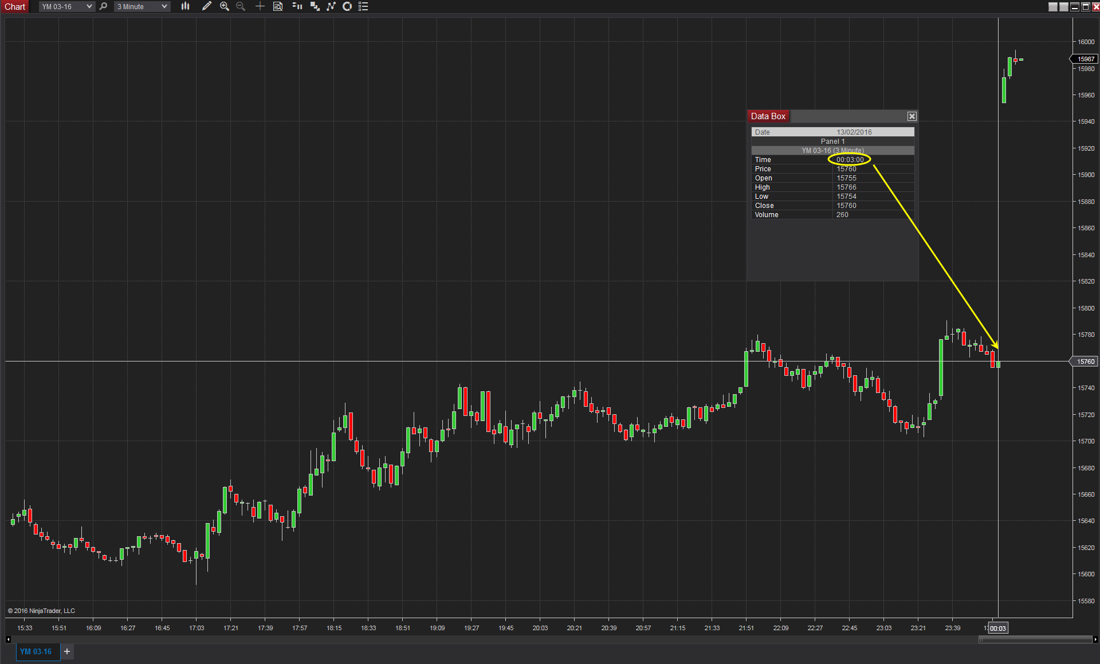Image resolution: width=1100 pixels, height=664 pixels.
Task: Add a new tab with plus button
Action: coord(67,651)
